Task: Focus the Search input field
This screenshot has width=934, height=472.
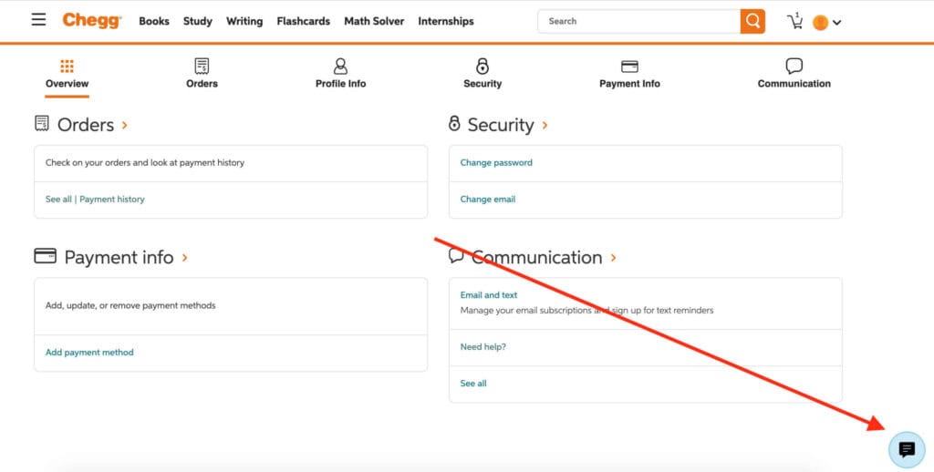Action: [x=639, y=22]
